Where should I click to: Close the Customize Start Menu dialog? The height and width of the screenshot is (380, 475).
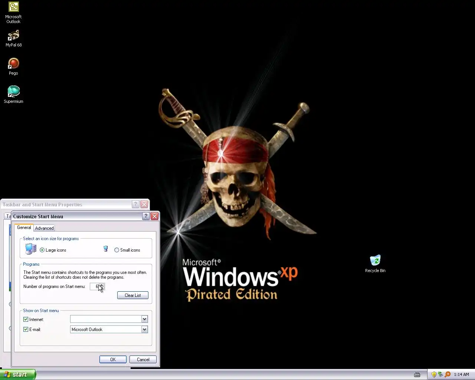pos(154,216)
